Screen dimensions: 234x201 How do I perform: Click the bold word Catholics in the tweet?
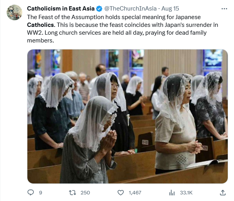[x=41, y=25]
